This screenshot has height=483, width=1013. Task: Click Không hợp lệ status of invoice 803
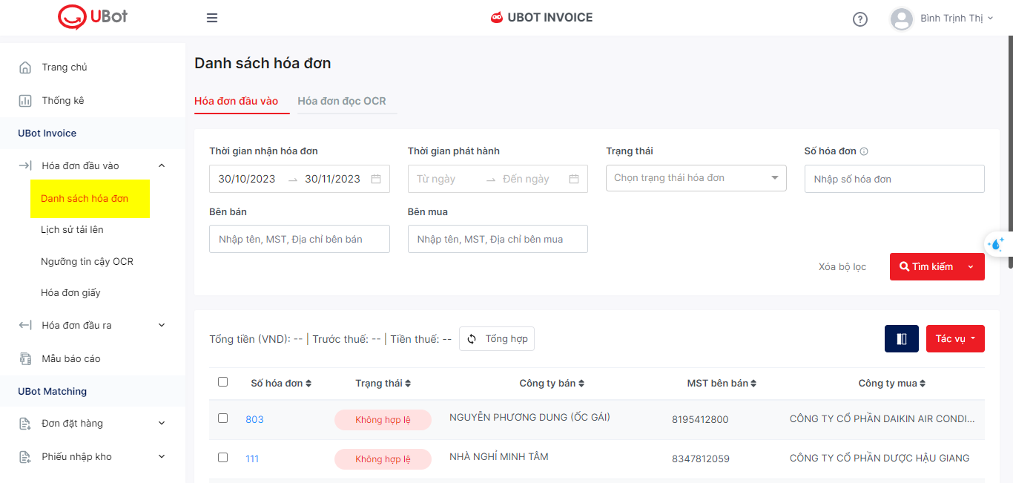(x=383, y=420)
